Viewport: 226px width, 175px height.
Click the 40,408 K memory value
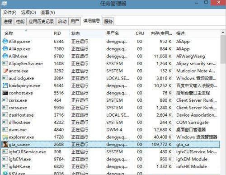pos(163,137)
